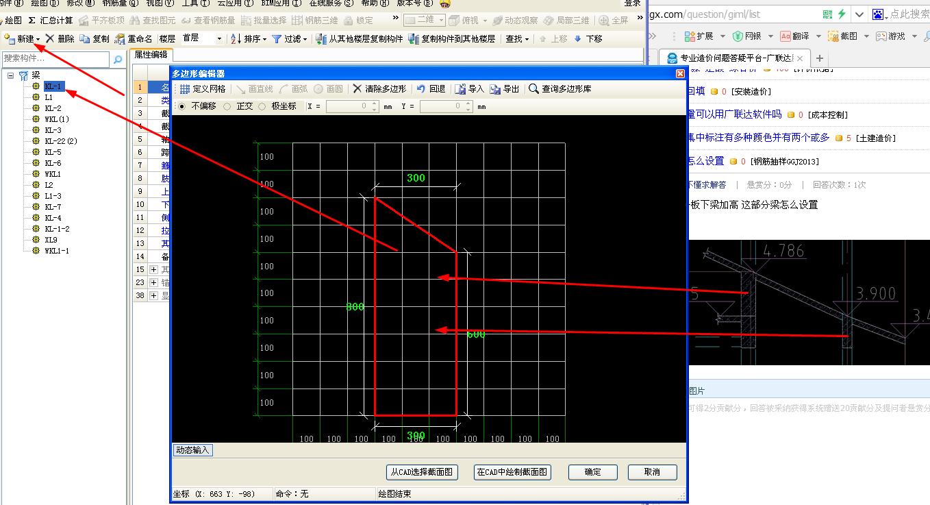The height and width of the screenshot is (505, 930).
Task: Click the 动态输入 button
Action: click(192, 450)
